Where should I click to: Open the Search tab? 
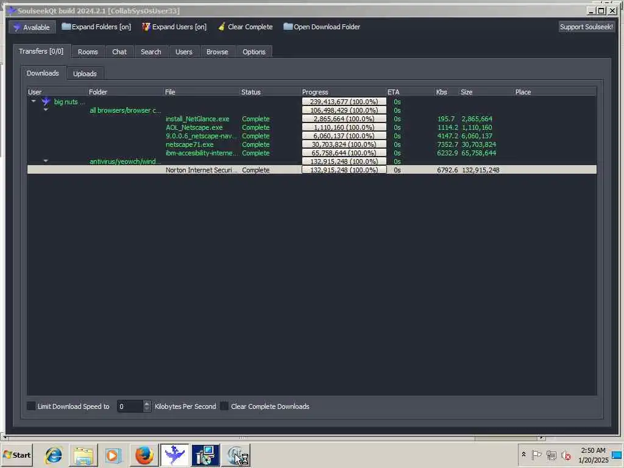(x=151, y=52)
